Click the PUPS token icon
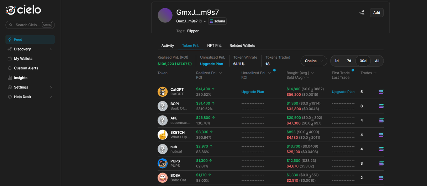427x186 pixels. click(163, 163)
